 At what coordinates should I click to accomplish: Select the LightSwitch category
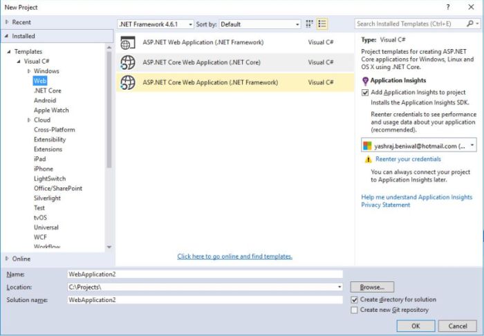(x=50, y=178)
